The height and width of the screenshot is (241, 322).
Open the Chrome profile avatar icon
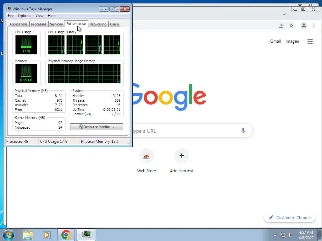(304, 25)
